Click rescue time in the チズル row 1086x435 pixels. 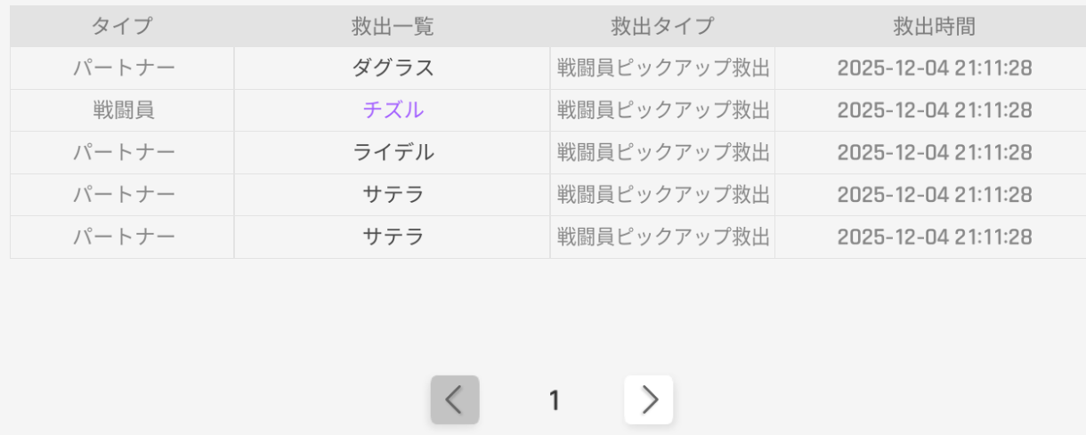tap(934, 110)
